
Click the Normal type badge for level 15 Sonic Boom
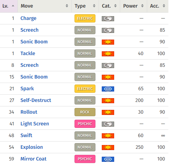(x=85, y=77)
